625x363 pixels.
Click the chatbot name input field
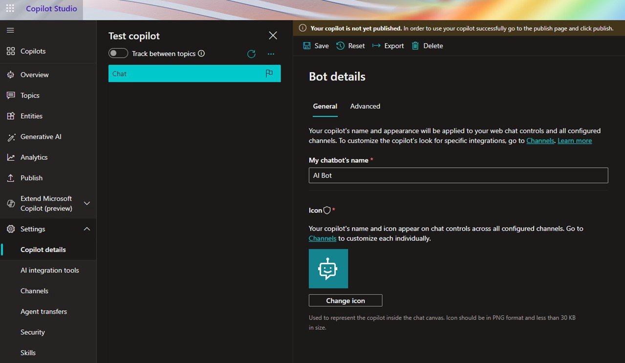click(458, 175)
